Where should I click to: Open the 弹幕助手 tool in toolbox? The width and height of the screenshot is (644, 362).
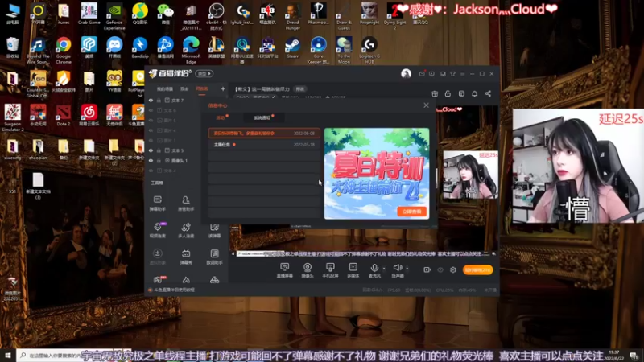pos(157,203)
